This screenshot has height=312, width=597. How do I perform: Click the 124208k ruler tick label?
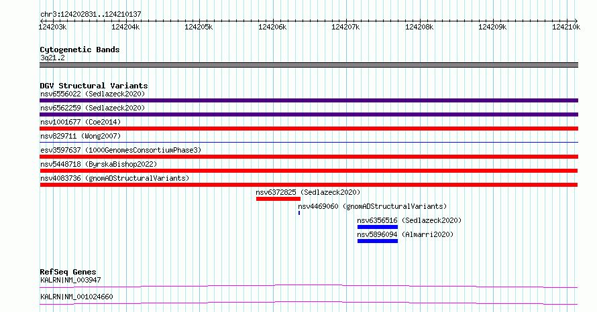pos(419,27)
